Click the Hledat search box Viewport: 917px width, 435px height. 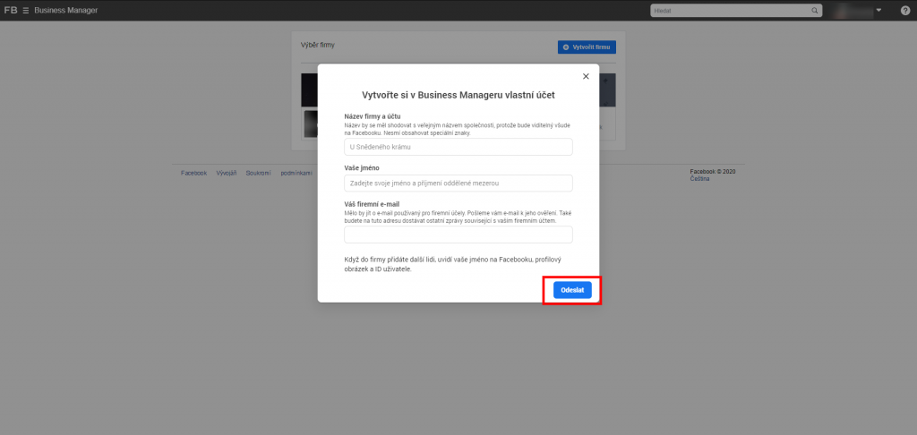click(730, 10)
